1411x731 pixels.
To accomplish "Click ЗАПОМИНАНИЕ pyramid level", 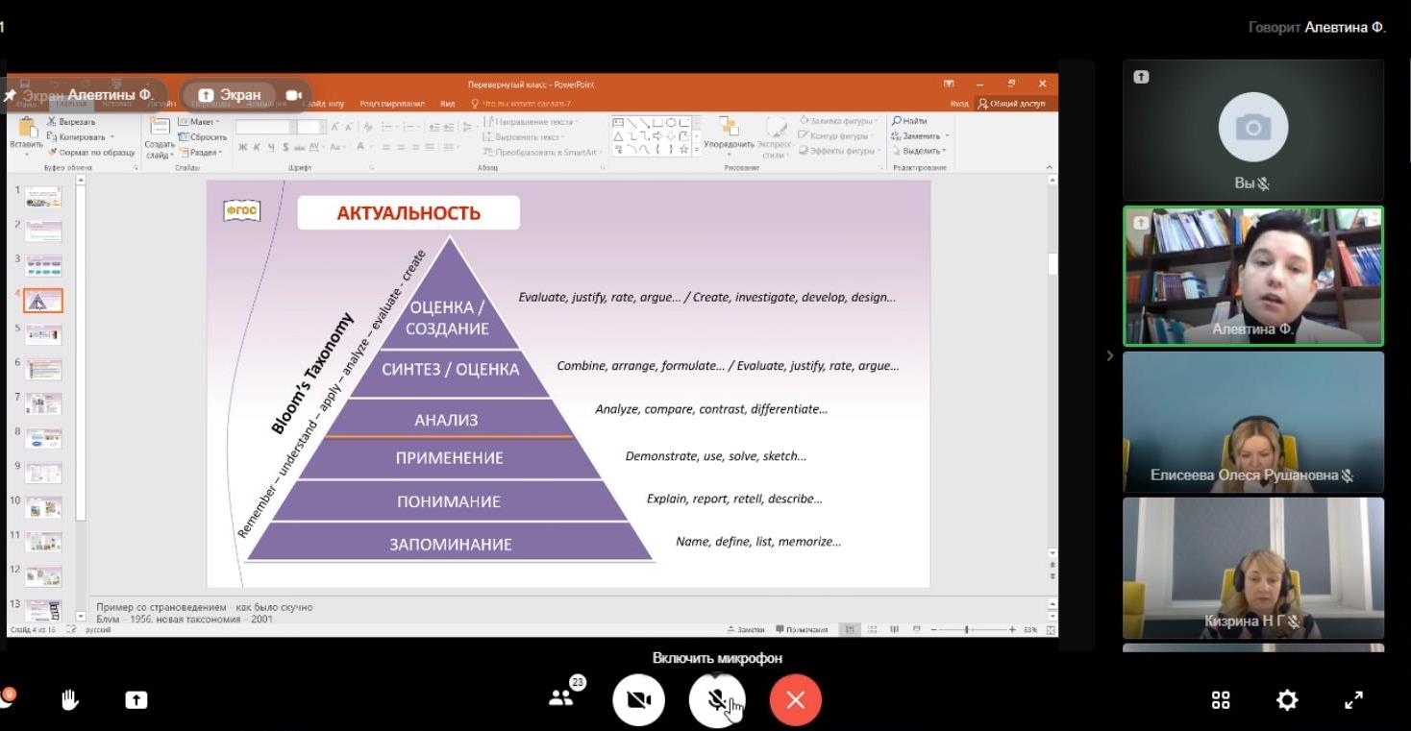I will (x=450, y=545).
